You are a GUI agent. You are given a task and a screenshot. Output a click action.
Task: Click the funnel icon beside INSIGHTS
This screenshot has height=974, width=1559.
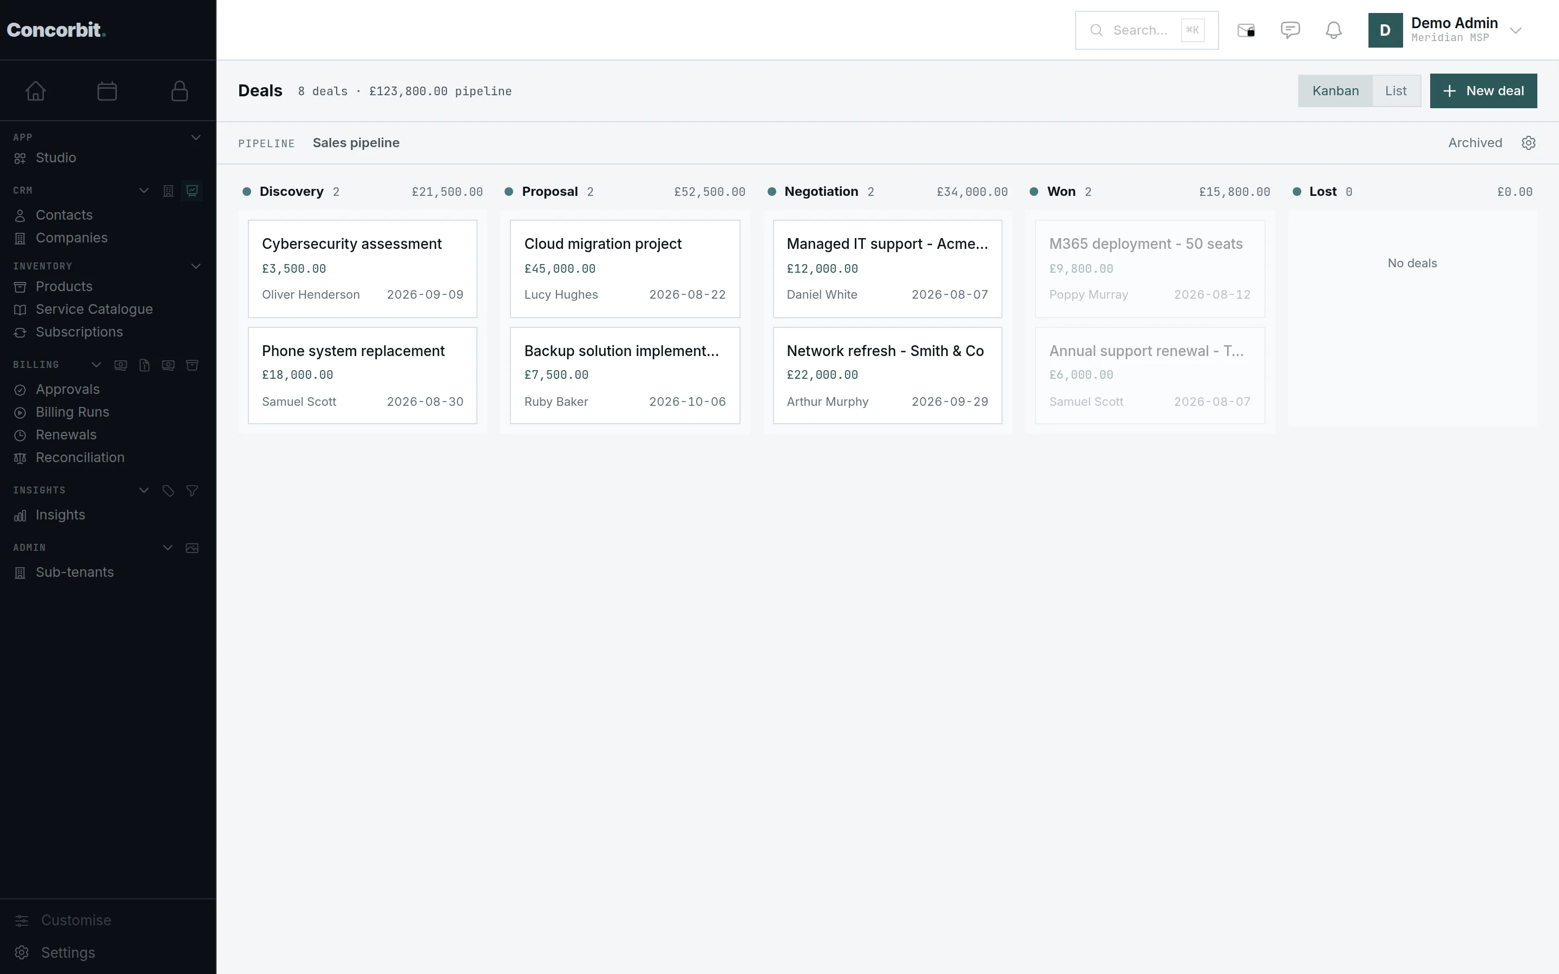192,491
